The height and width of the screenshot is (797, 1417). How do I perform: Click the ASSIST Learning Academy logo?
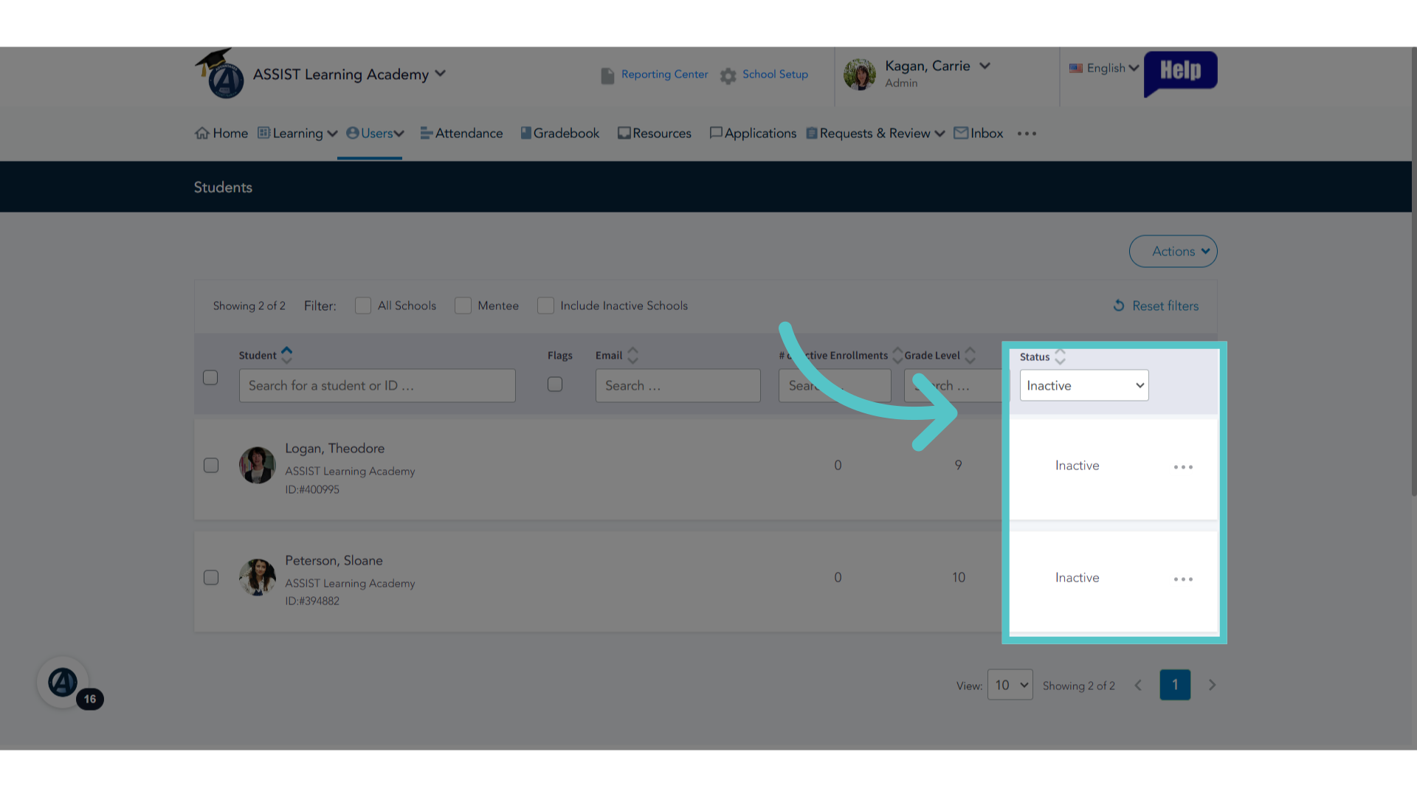click(219, 74)
